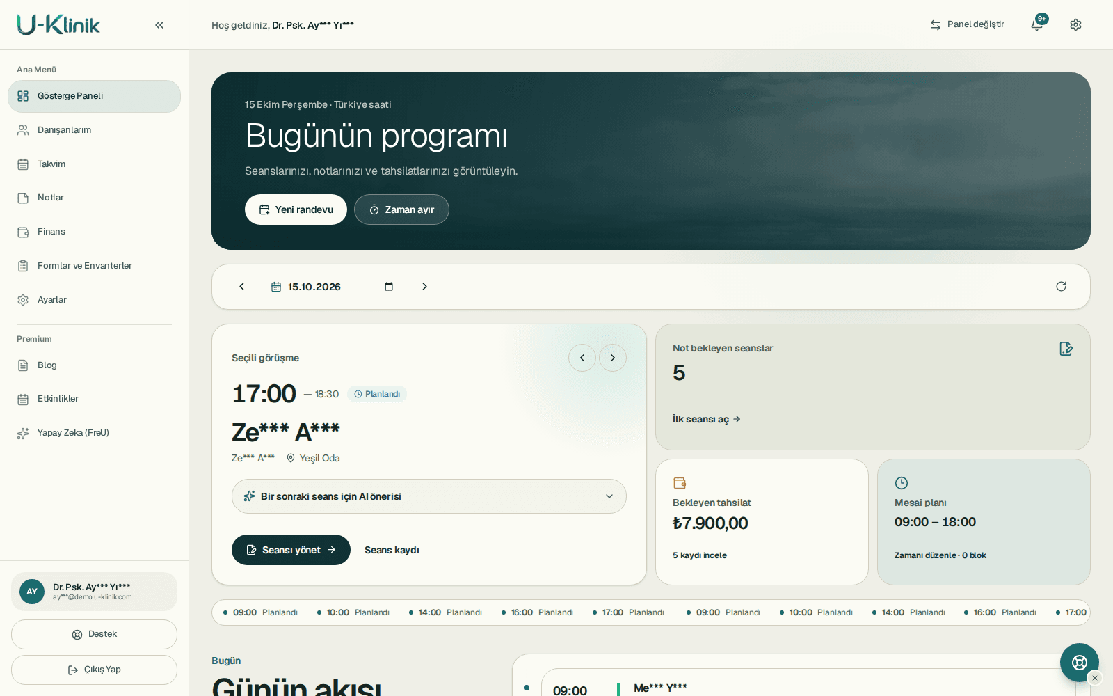
Task: Select first 09:00 Planlandı timeline chip
Action: point(260,612)
